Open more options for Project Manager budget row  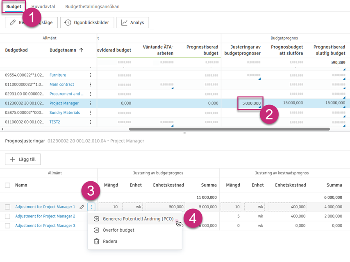pyautogui.click(x=91, y=104)
